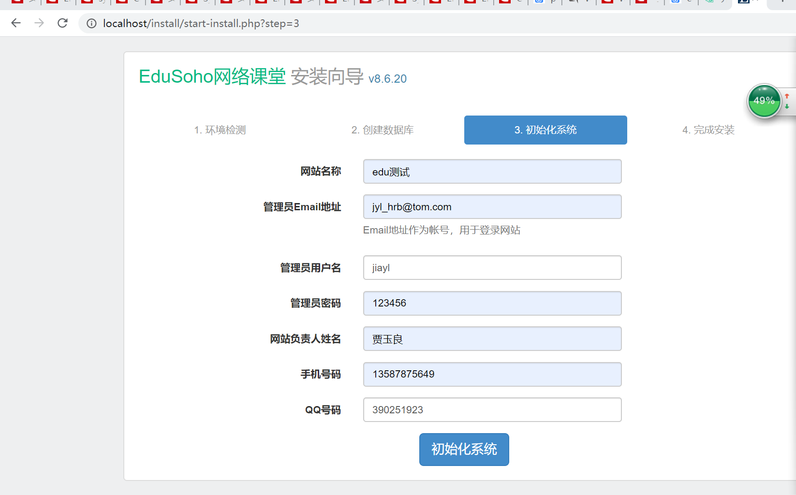
Task: Click the QQ号码 input field
Action: tap(492, 410)
